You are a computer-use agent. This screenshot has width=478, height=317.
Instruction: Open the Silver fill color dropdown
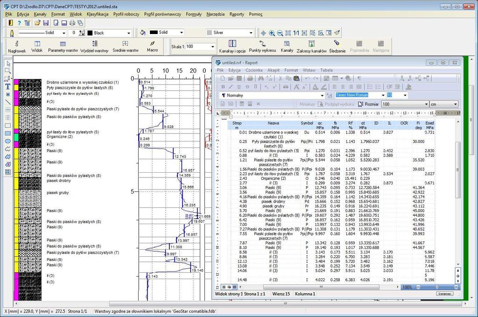pyautogui.click(x=251, y=33)
